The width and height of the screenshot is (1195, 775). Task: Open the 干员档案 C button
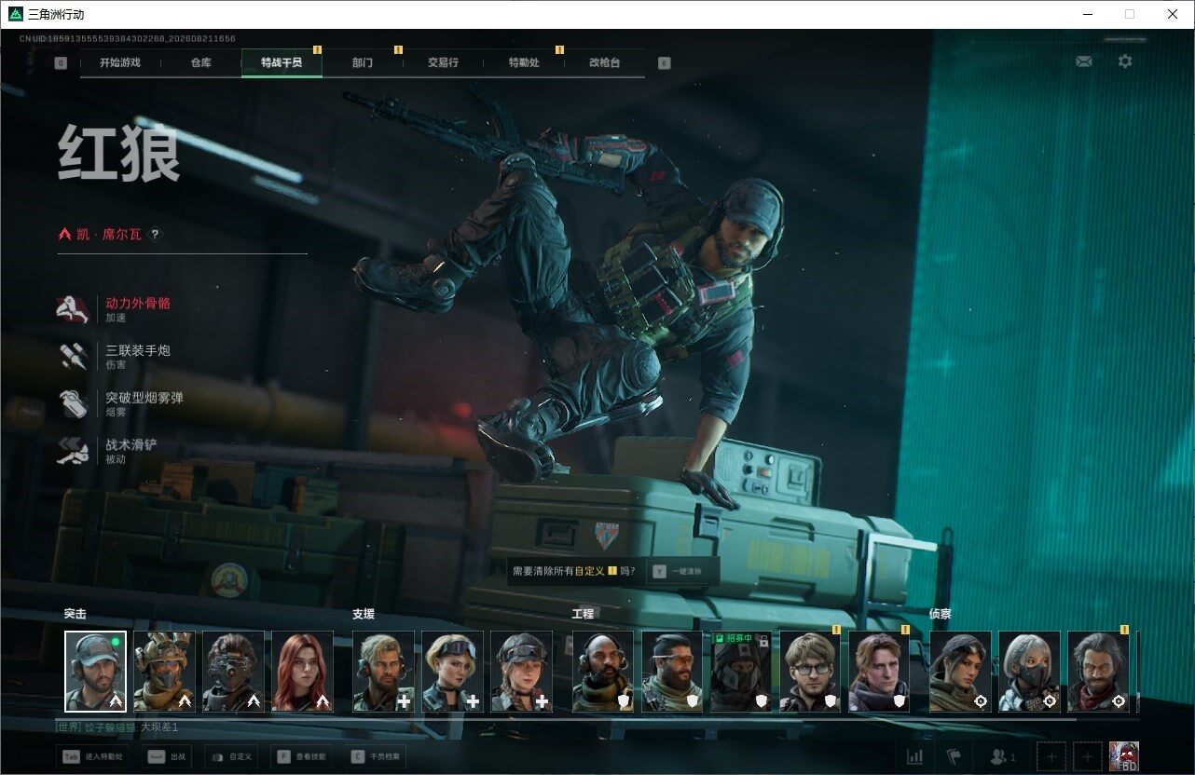pos(376,756)
